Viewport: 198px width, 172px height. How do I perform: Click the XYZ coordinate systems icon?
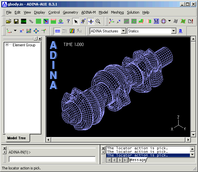(x=112, y=21)
